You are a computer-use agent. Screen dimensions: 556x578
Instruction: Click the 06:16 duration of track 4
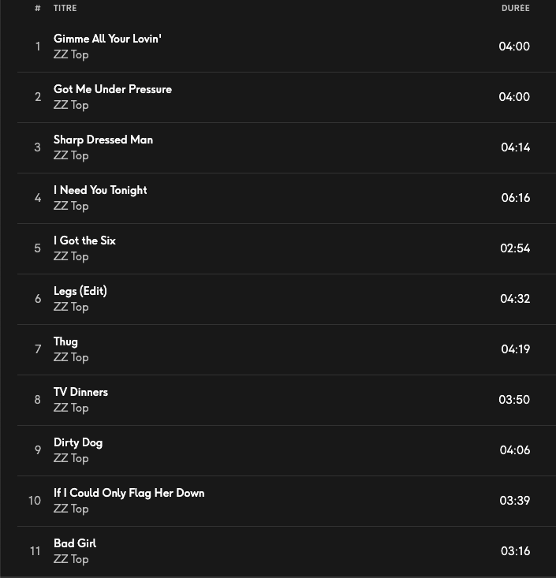[x=515, y=198]
